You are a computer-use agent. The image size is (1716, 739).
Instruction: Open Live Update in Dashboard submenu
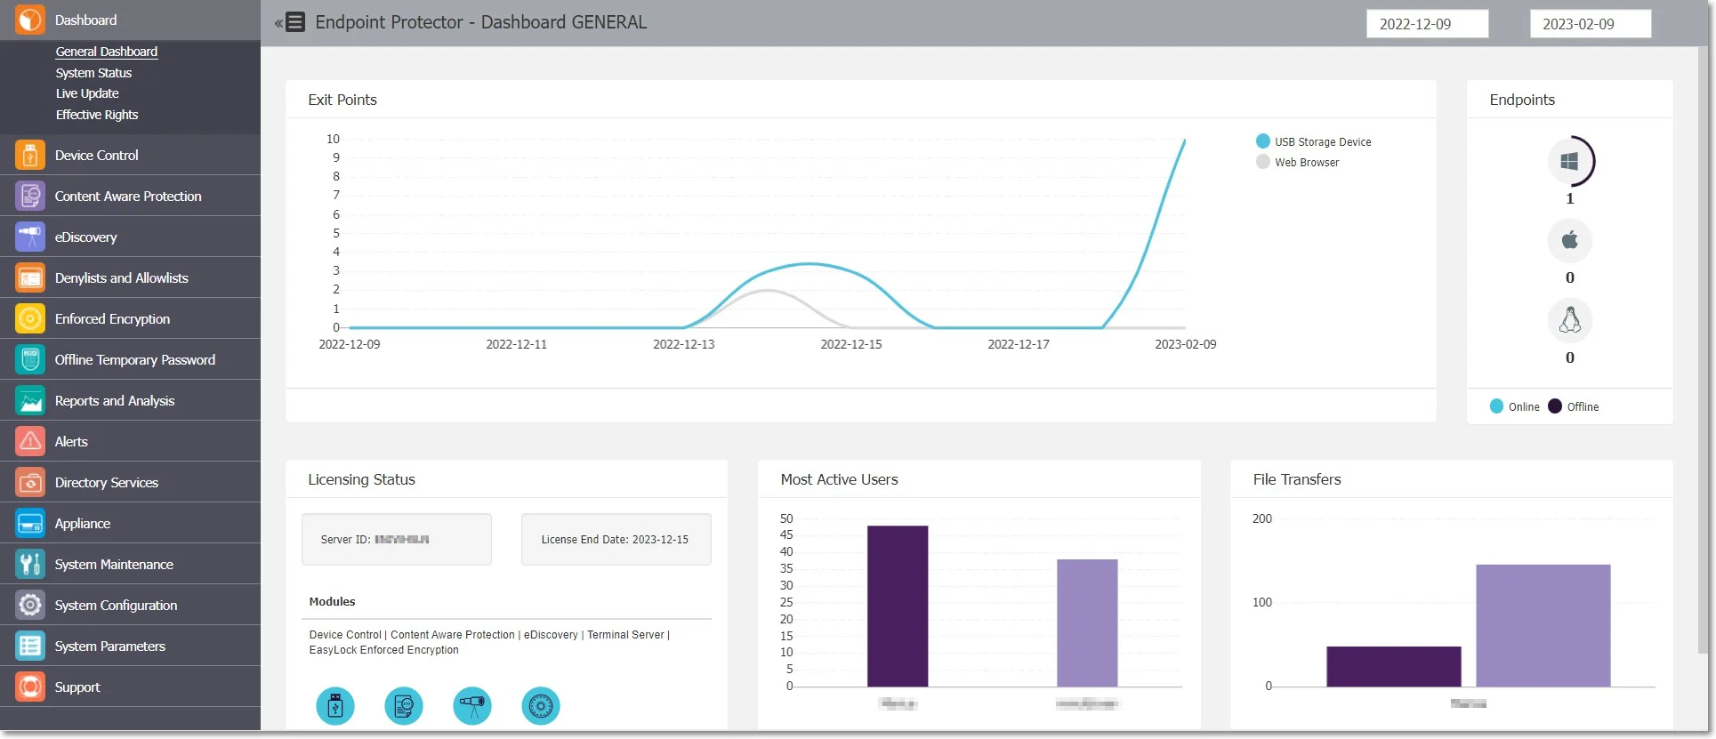point(87,93)
